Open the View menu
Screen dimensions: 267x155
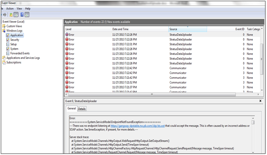coord(19,8)
